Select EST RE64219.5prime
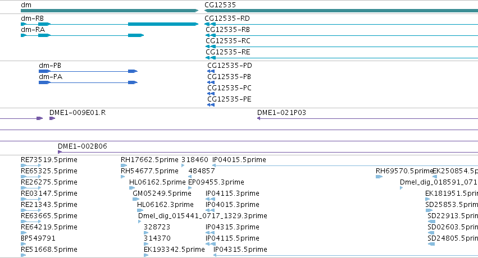Viewport: 478px width, 258px height. pos(49,227)
